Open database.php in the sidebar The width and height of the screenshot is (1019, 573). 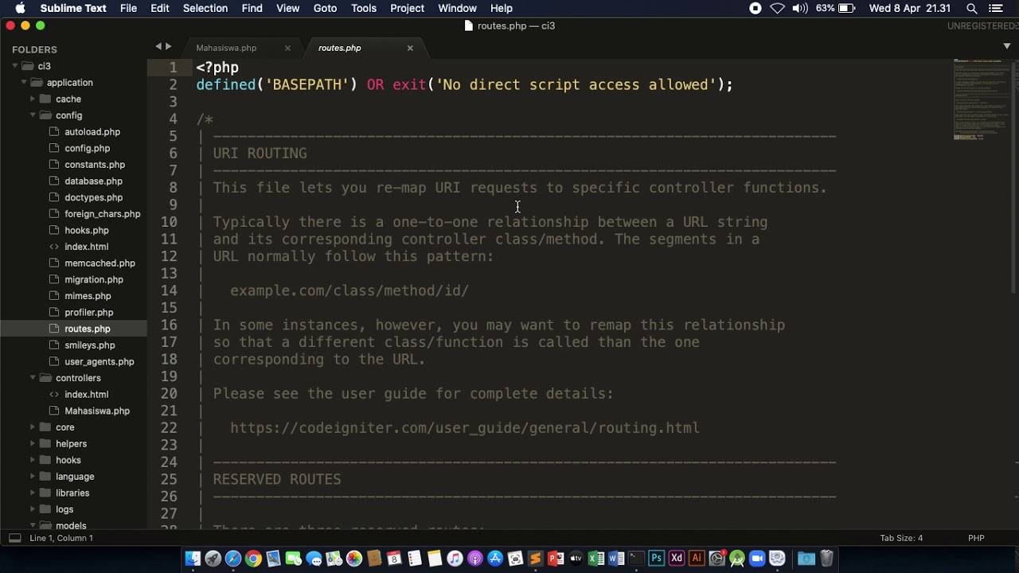pyautogui.click(x=93, y=181)
